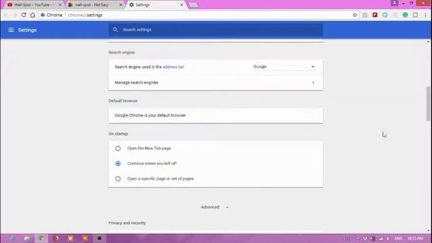The width and height of the screenshot is (432, 243).
Task: Click the dark circular taskbar app icon
Action: coord(99,238)
